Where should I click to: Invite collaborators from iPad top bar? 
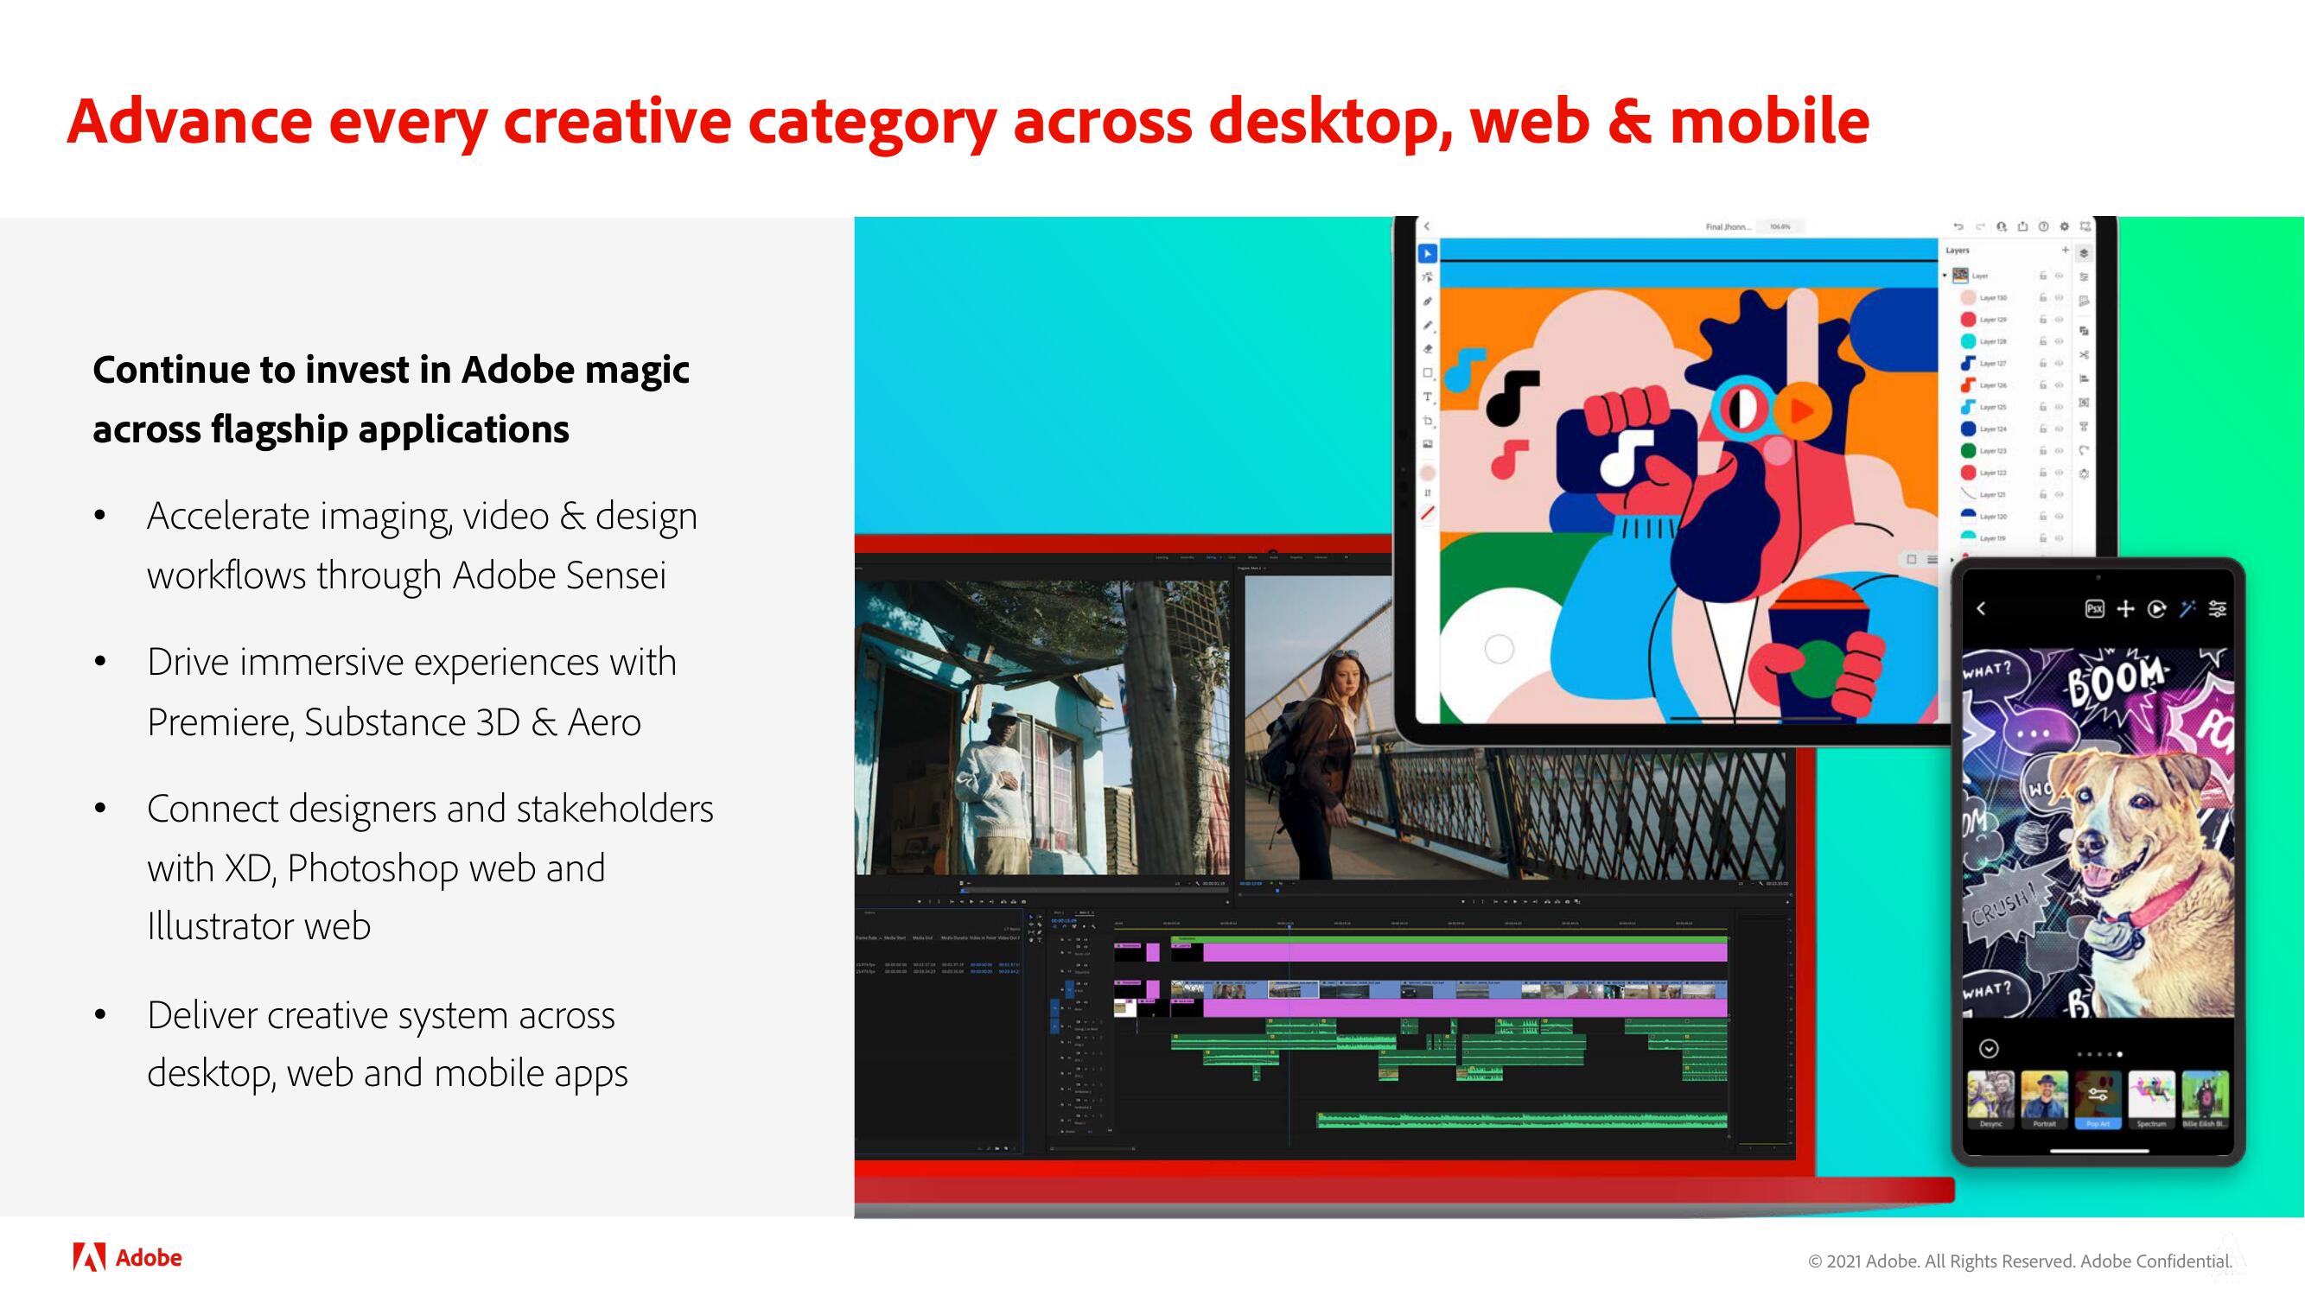click(x=2002, y=227)
